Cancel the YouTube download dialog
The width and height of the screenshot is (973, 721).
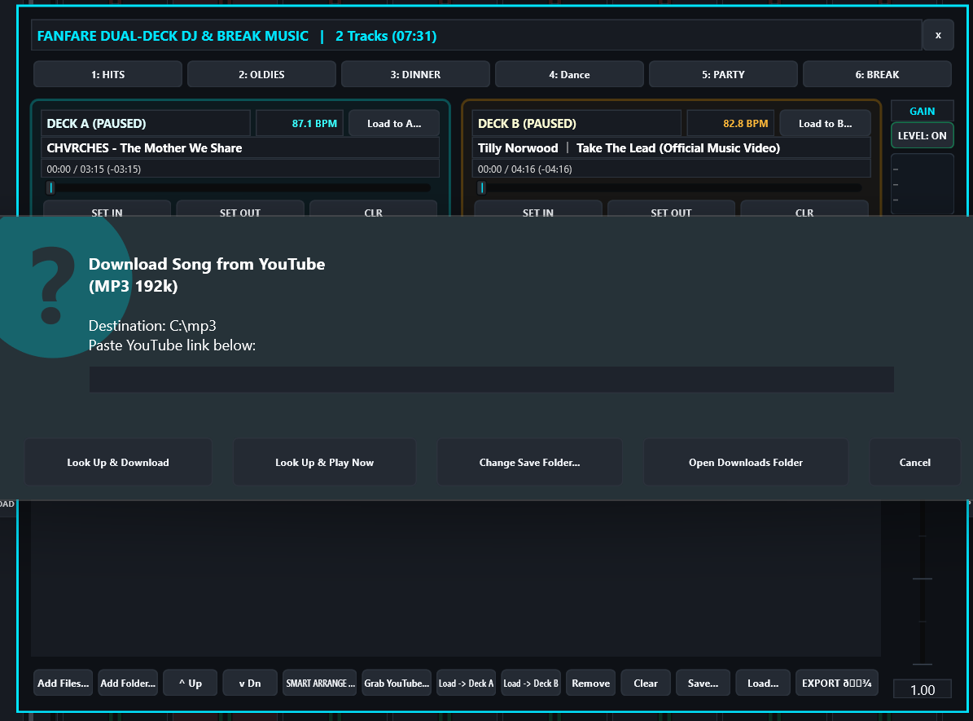[x=914, y=462]
